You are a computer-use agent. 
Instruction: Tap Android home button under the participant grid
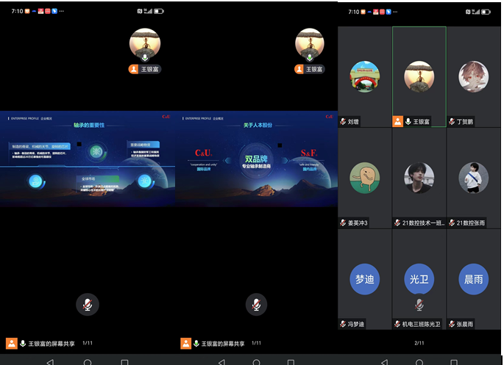419,362
